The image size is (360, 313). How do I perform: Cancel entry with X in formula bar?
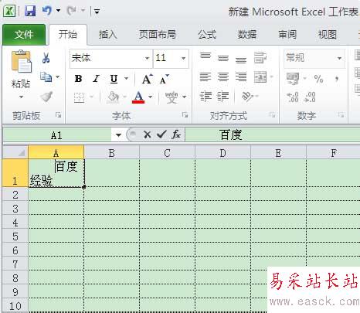click(x=148, y=134)
